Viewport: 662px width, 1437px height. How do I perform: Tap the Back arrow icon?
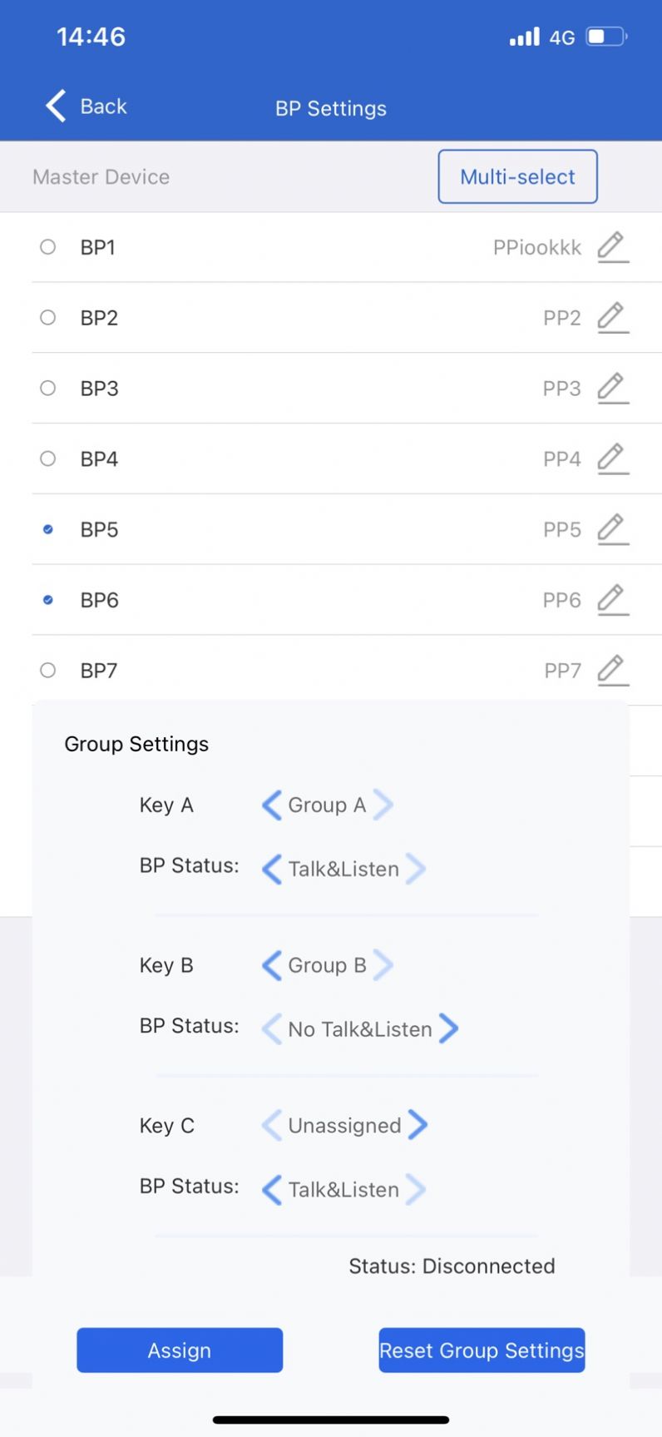[56, 107]
